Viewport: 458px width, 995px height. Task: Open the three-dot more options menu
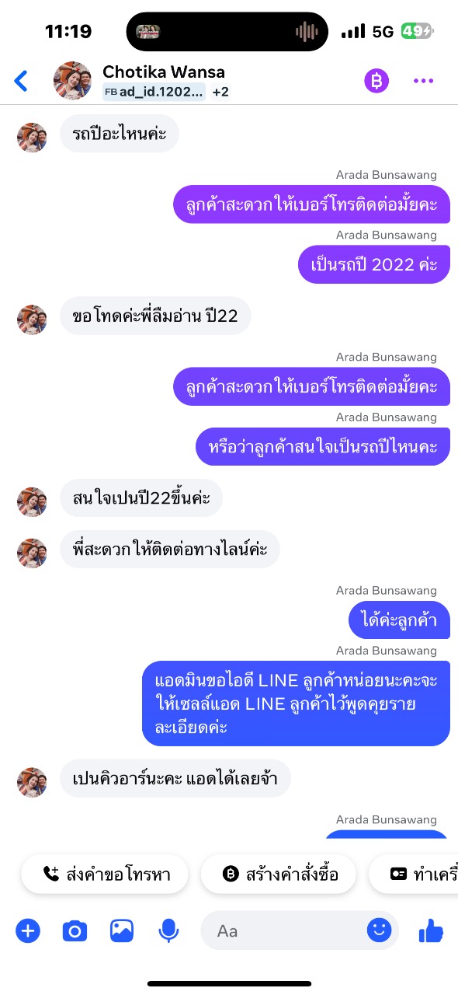423,80
